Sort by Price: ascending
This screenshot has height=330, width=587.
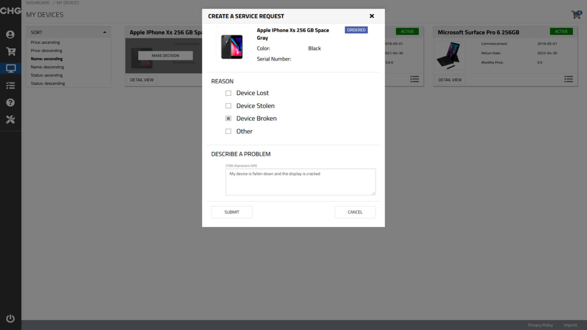click(x=45, y=42)
